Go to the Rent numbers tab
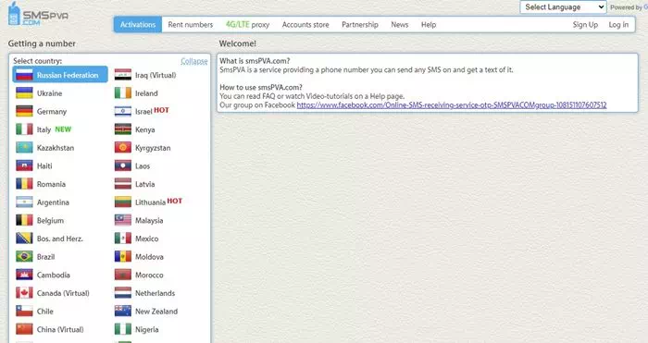The image size is (648, 343). coord(191,25)
